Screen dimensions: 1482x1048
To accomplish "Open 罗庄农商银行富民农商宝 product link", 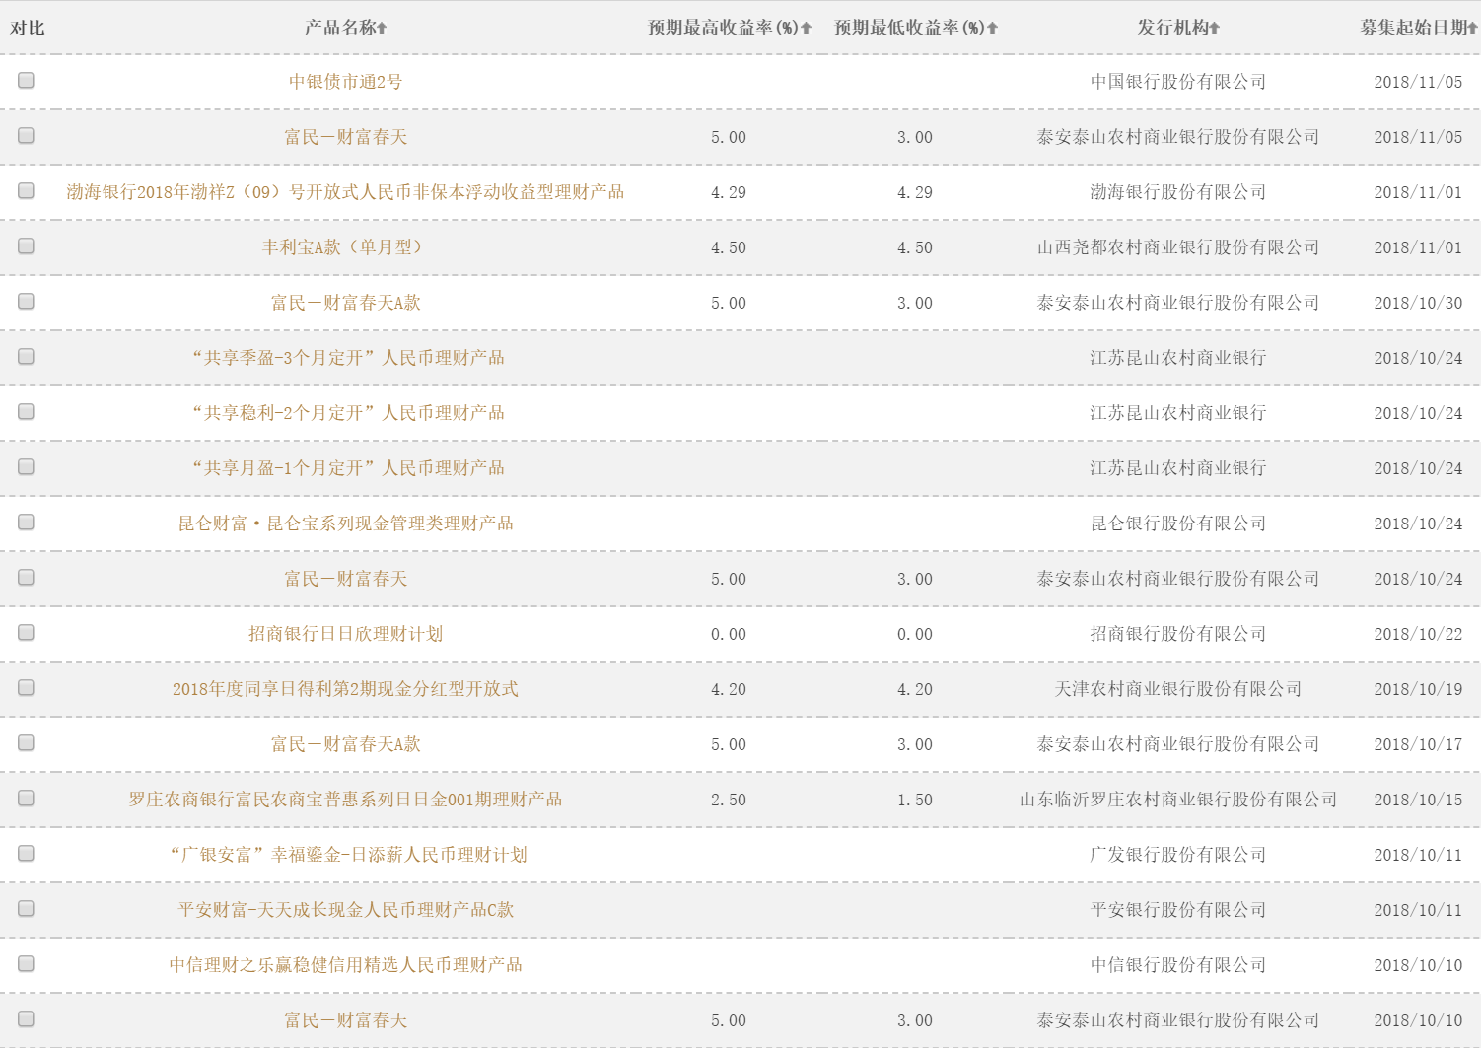I will tap(345, 800).
